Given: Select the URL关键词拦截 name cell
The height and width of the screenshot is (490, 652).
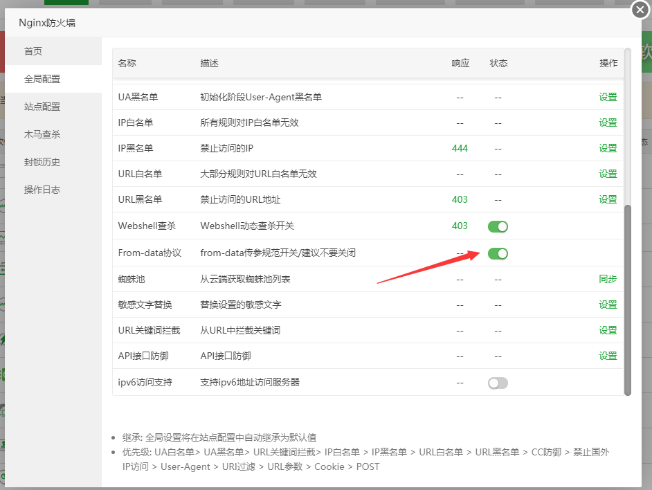Looking at the screenshot, I should [x=150, y=331].
